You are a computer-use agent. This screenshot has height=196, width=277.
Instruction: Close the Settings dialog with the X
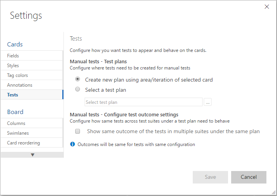[x=267, y=7]
